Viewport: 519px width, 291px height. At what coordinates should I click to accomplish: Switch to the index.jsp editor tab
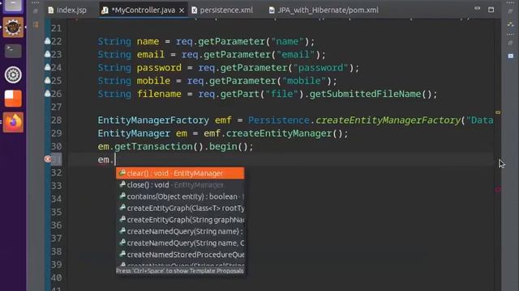(x=67, y=11)
